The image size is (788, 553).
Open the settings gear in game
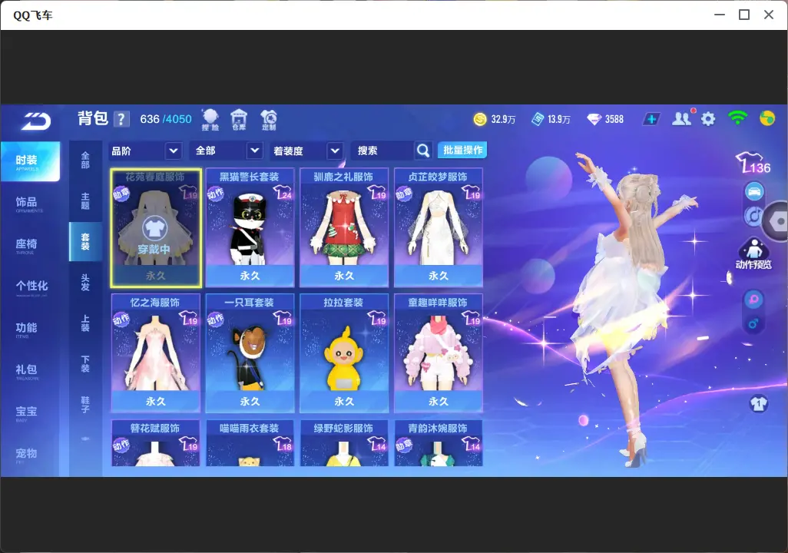[708, 119]
